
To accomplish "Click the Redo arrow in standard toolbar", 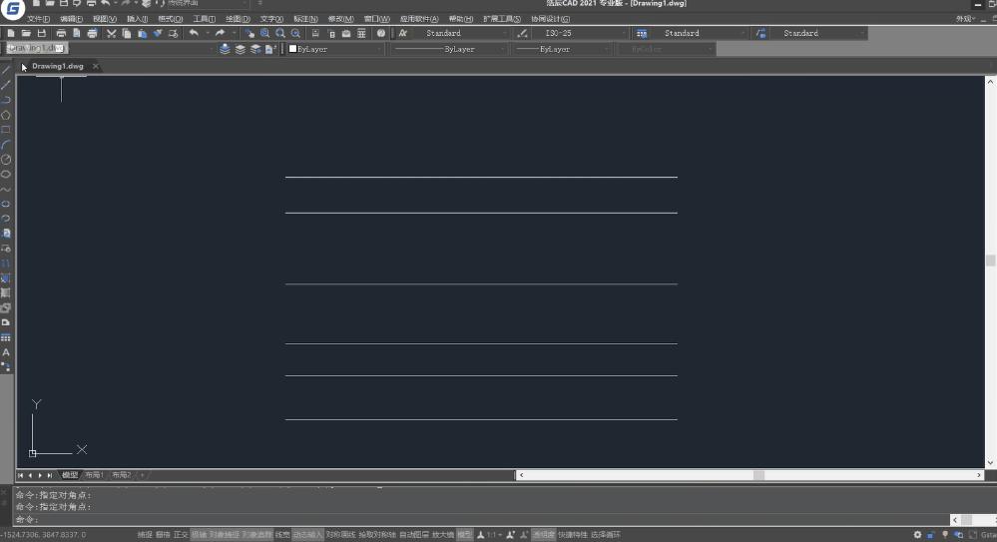I will pos(220,33).
